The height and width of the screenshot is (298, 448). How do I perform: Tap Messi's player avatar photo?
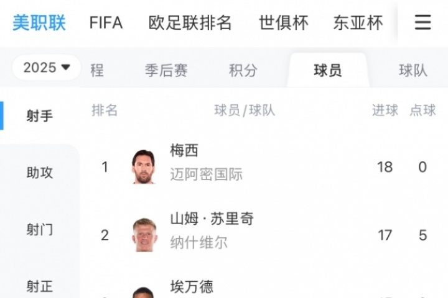pyautogui.click(x=144, y=166)
